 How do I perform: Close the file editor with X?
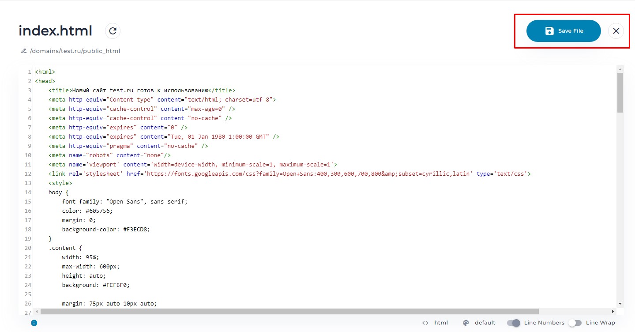616,31
